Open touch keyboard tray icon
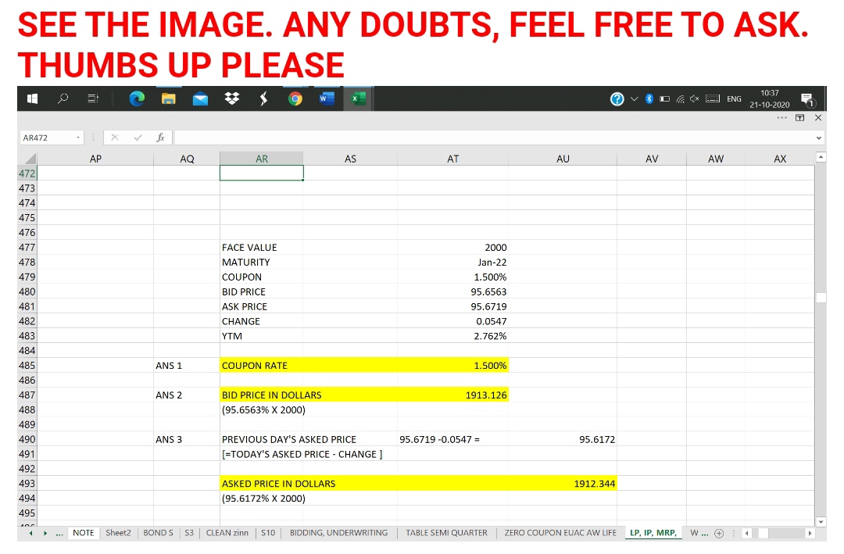 click(x=713, y=99)
